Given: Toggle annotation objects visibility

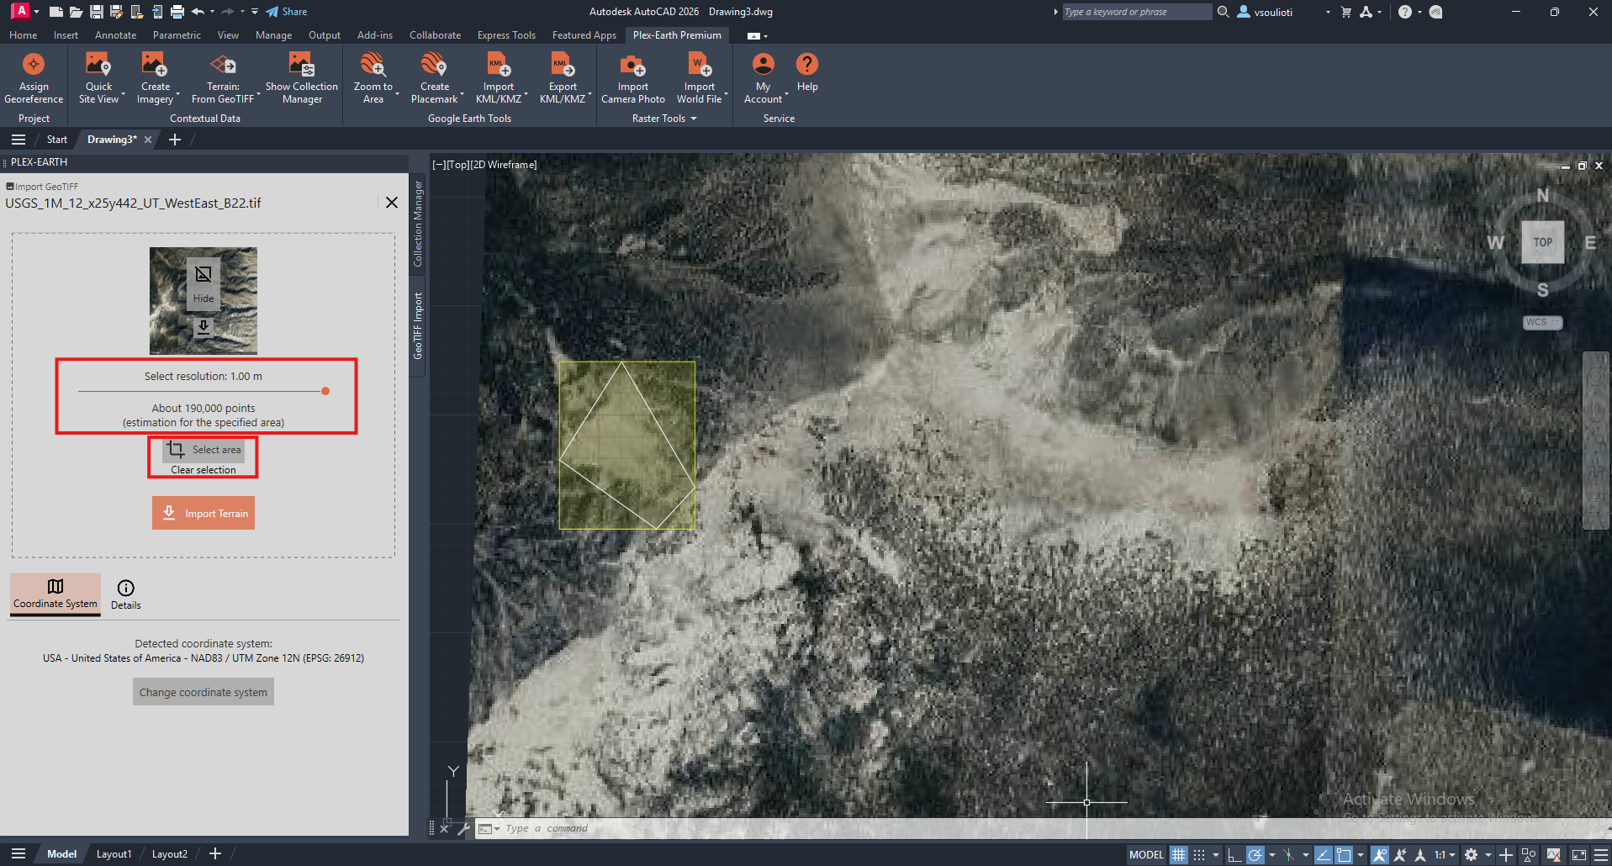Looking at the screenshot, I should [1380, 854].
